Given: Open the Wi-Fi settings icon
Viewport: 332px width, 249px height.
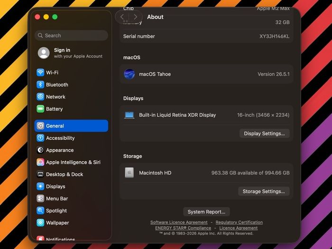Looking at the screenshot, I should (x=40, y=73).
